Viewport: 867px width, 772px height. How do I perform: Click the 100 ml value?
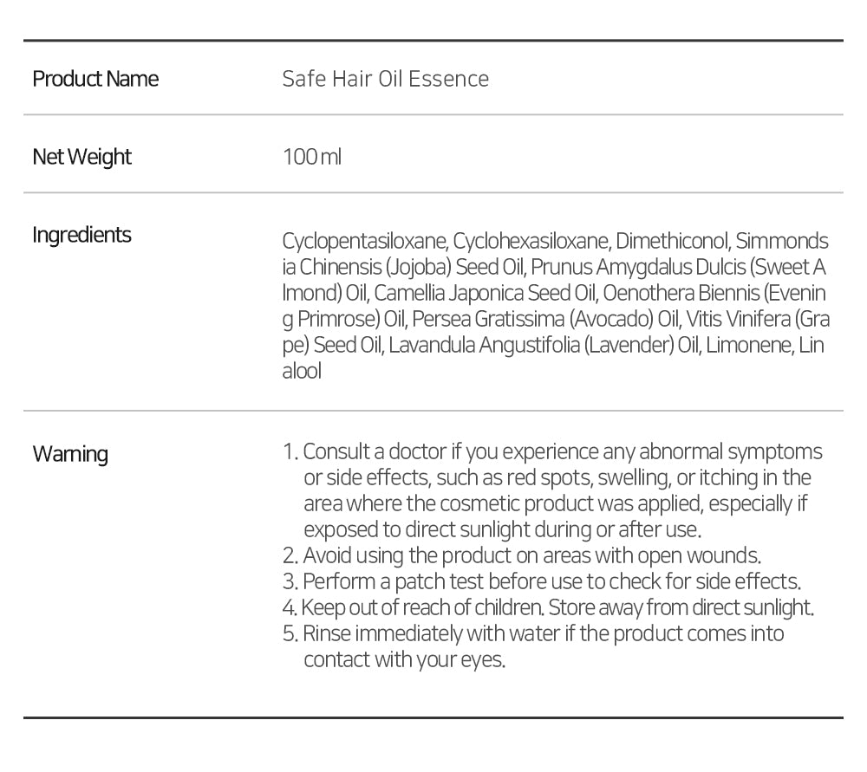point(312,157)
